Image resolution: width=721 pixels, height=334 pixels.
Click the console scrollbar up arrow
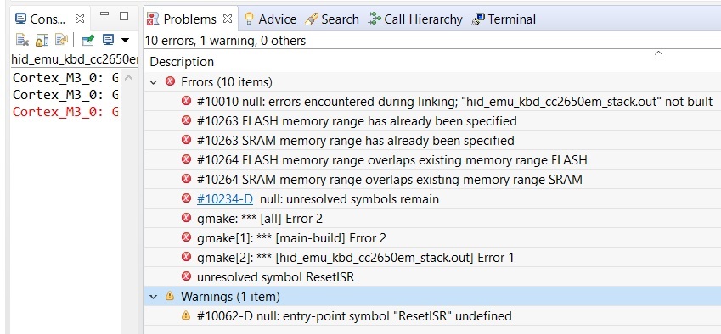click(x=129, y=78)
